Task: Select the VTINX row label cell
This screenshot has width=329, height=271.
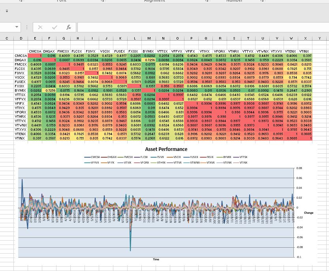Action: (x=21, y=138)
